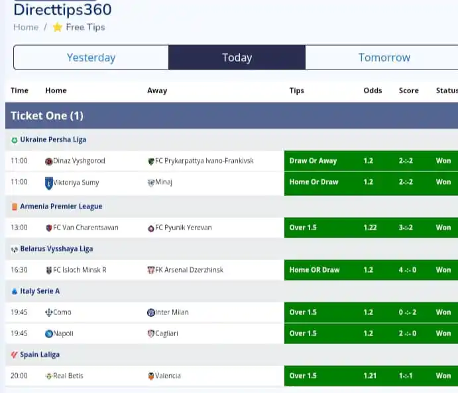The width and height of the screenshot is (458, 393).
Task: Open the Spain Laliga link
Action: pyautogui.click(x=40, y=355)
